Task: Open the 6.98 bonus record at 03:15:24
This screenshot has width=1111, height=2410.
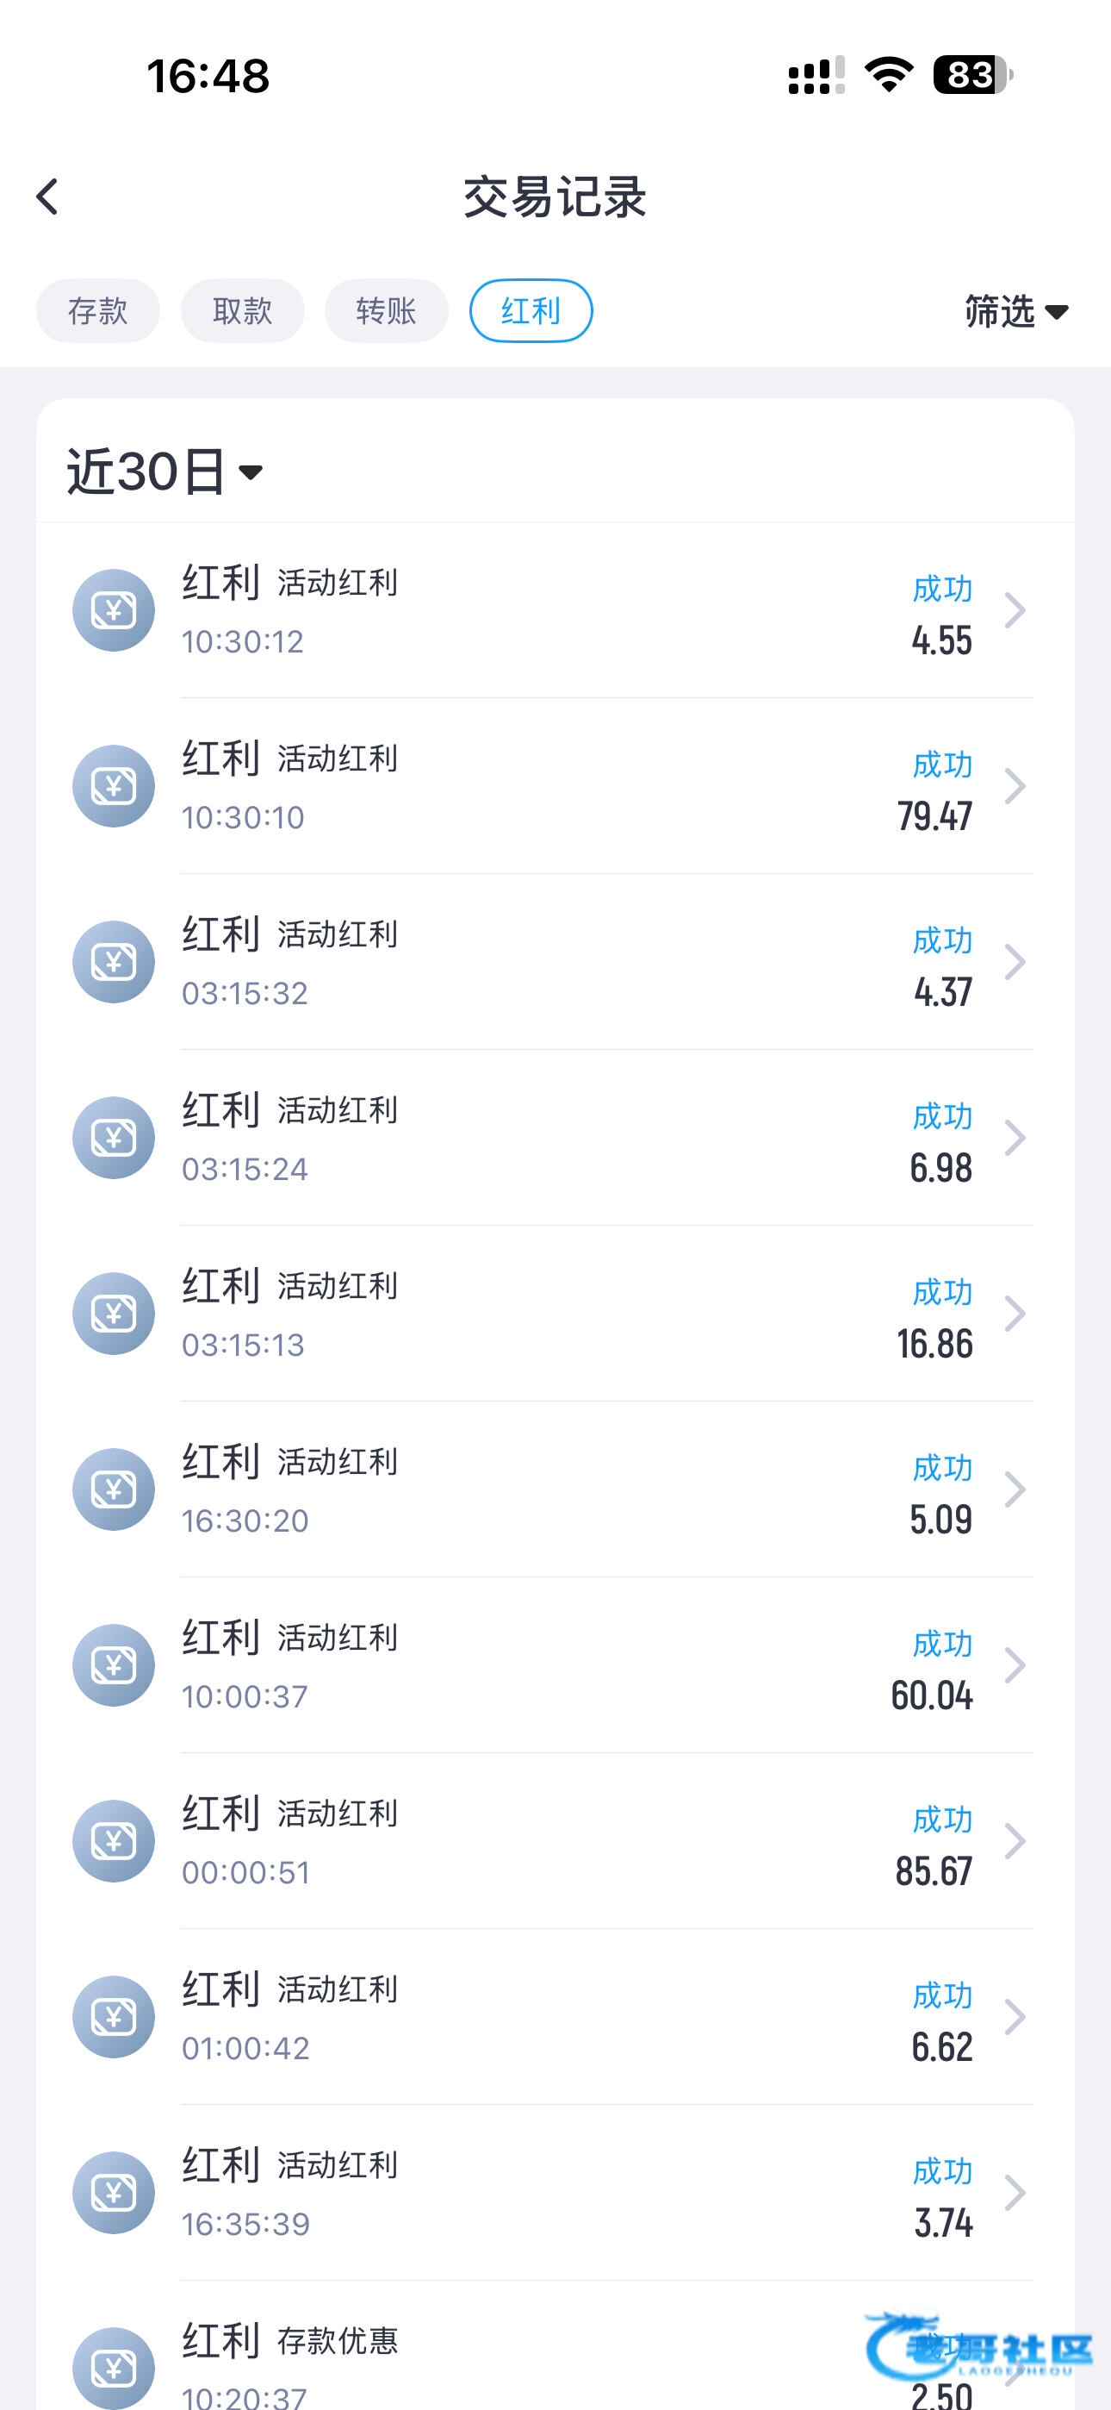Action: tap(599, 1139)
